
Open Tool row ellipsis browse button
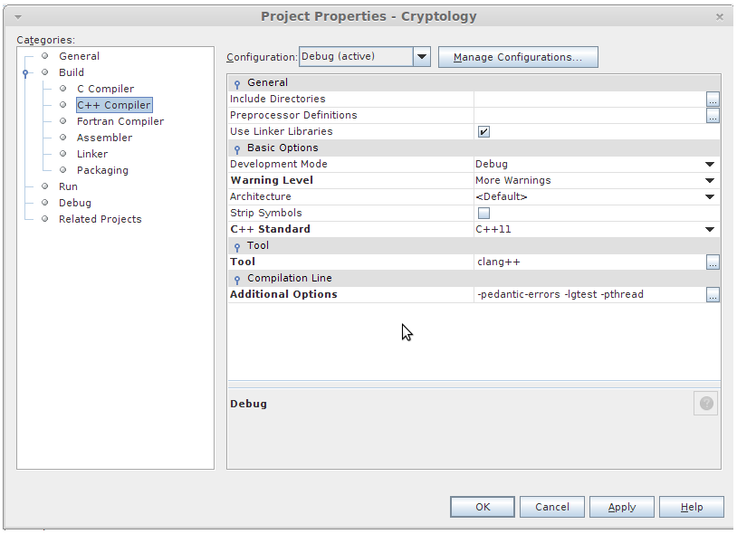pyautogui.click(x=713, y=262)
